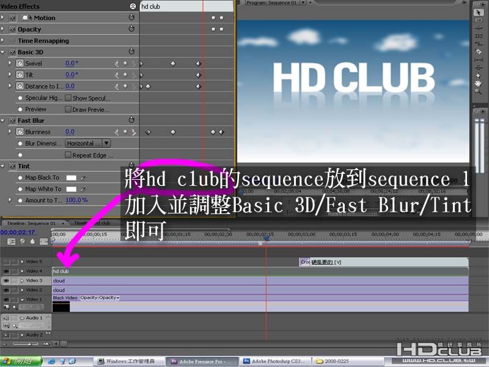Choose the Ripple Edit tool
Viewport: 489px width, 367px height.
click(x=478, y=28)
